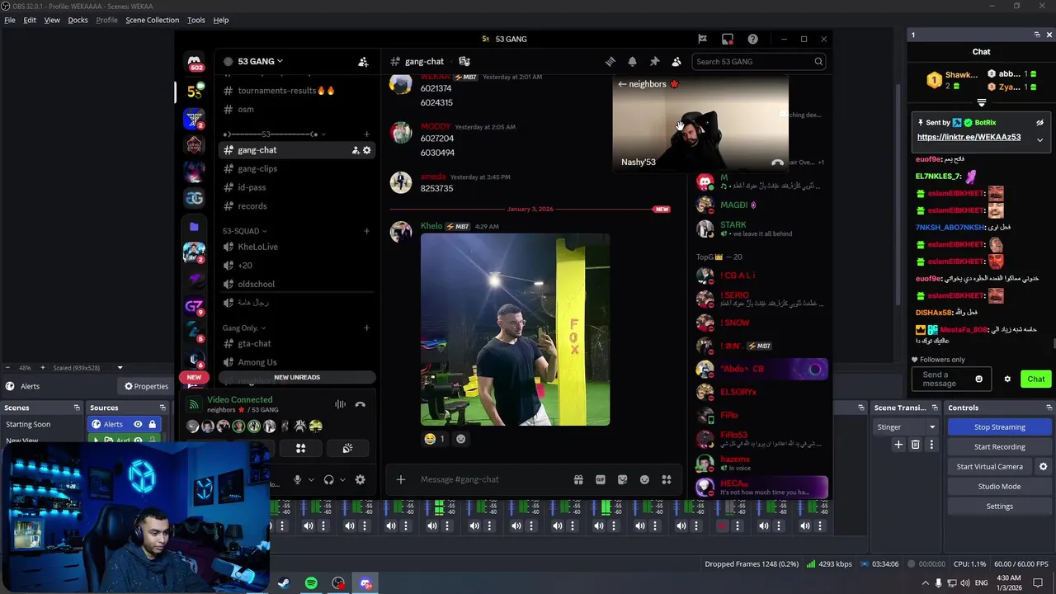Collapse the Gang Only category
The height and width of the screenshot is (594, 1056).
(x=243, y=328)
